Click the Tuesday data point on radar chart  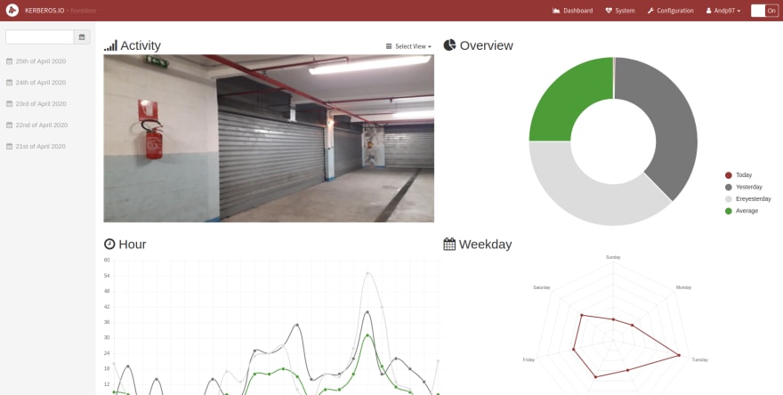[x=679, y=355]
